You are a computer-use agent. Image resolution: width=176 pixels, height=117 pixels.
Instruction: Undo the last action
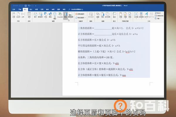29,6
